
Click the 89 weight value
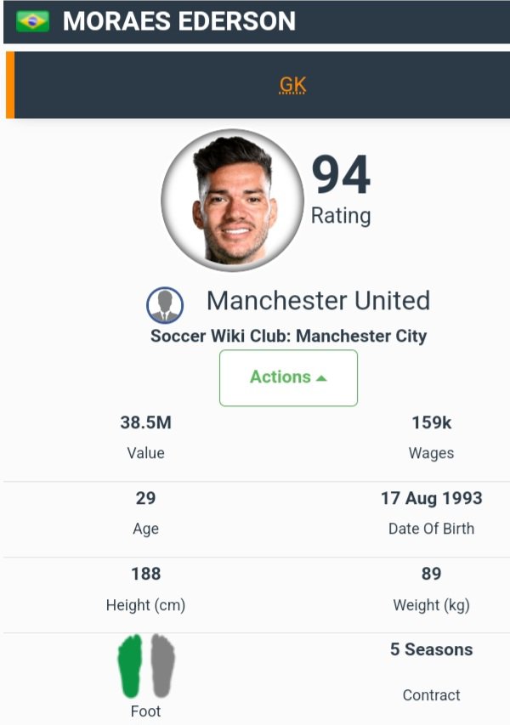tap(431, 574)
